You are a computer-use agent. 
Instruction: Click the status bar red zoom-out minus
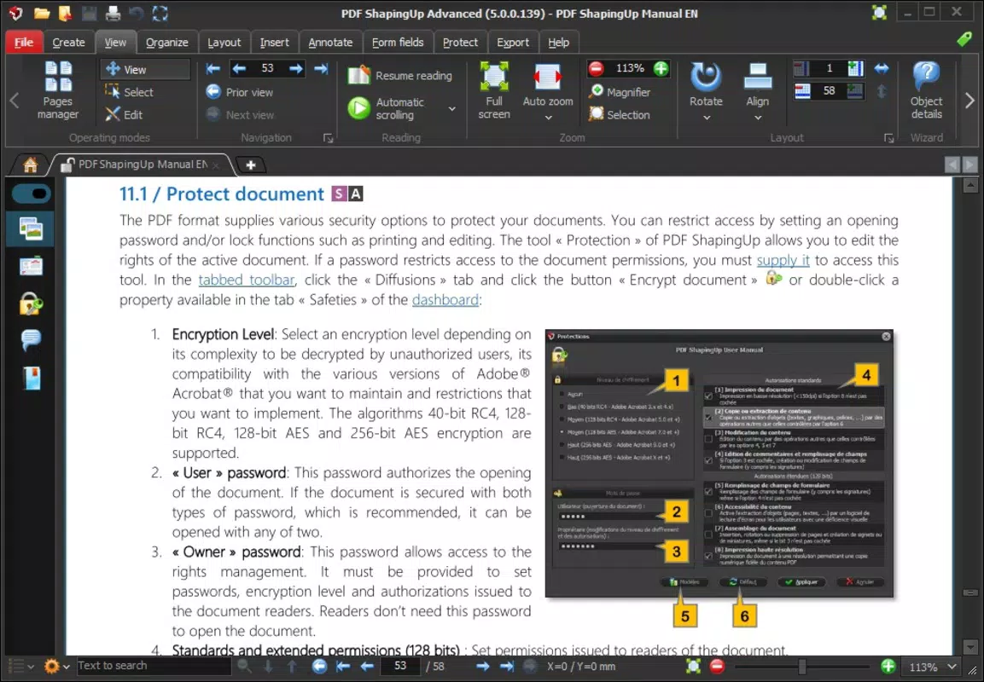tap(717, 667)
